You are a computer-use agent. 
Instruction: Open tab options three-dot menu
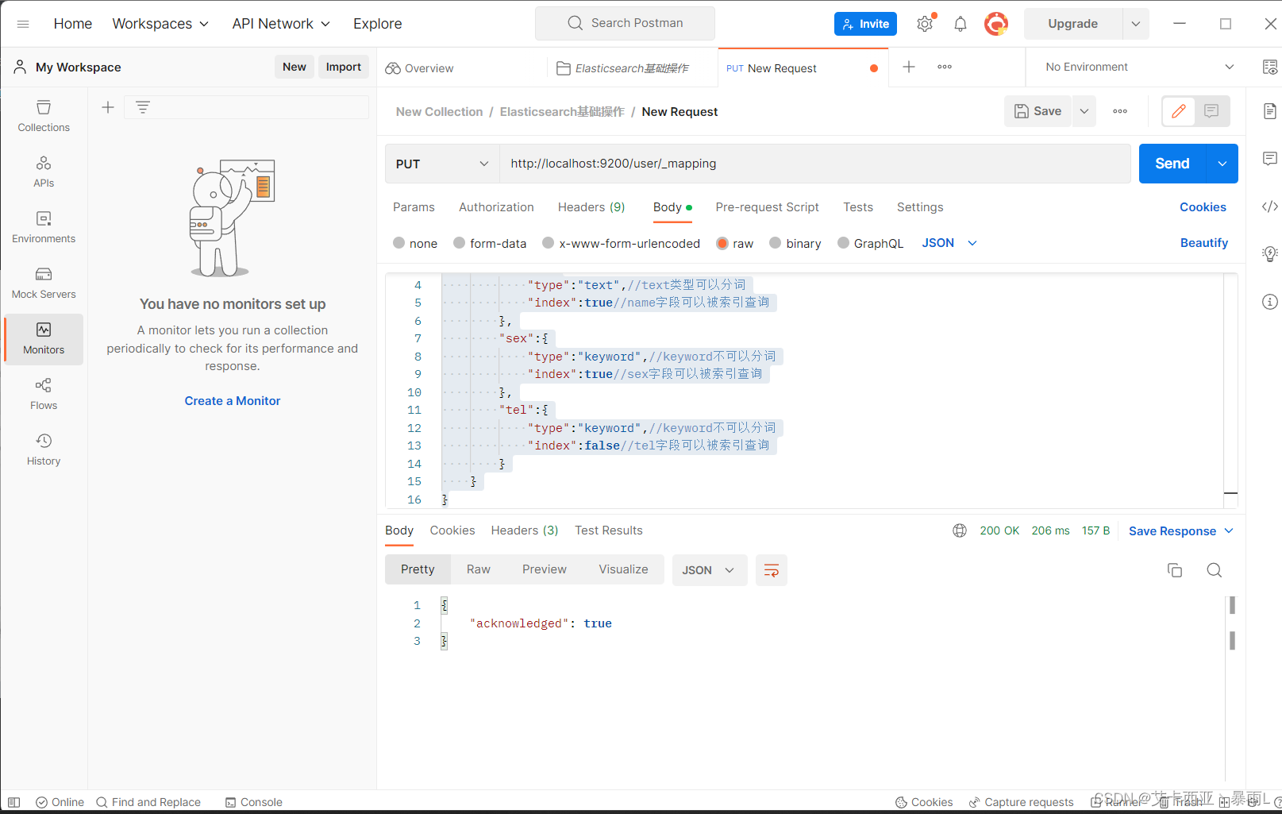(945, 67)
